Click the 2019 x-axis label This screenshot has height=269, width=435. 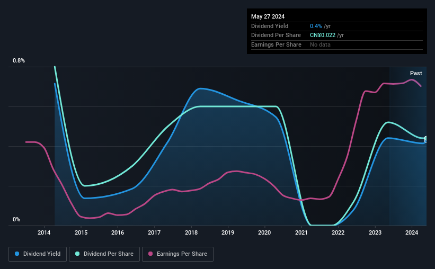point(228,232)
